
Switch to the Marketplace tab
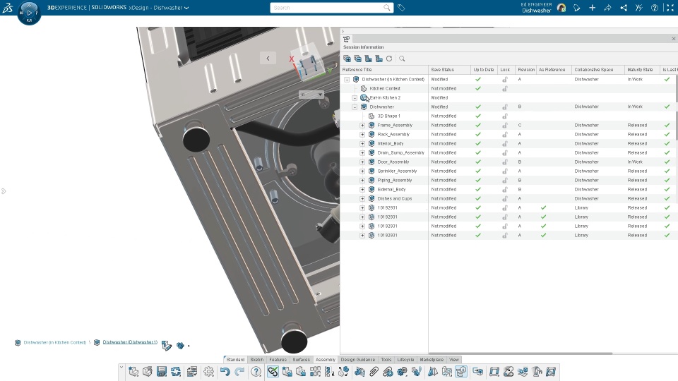pyautogui.click(x=432, y=359)
